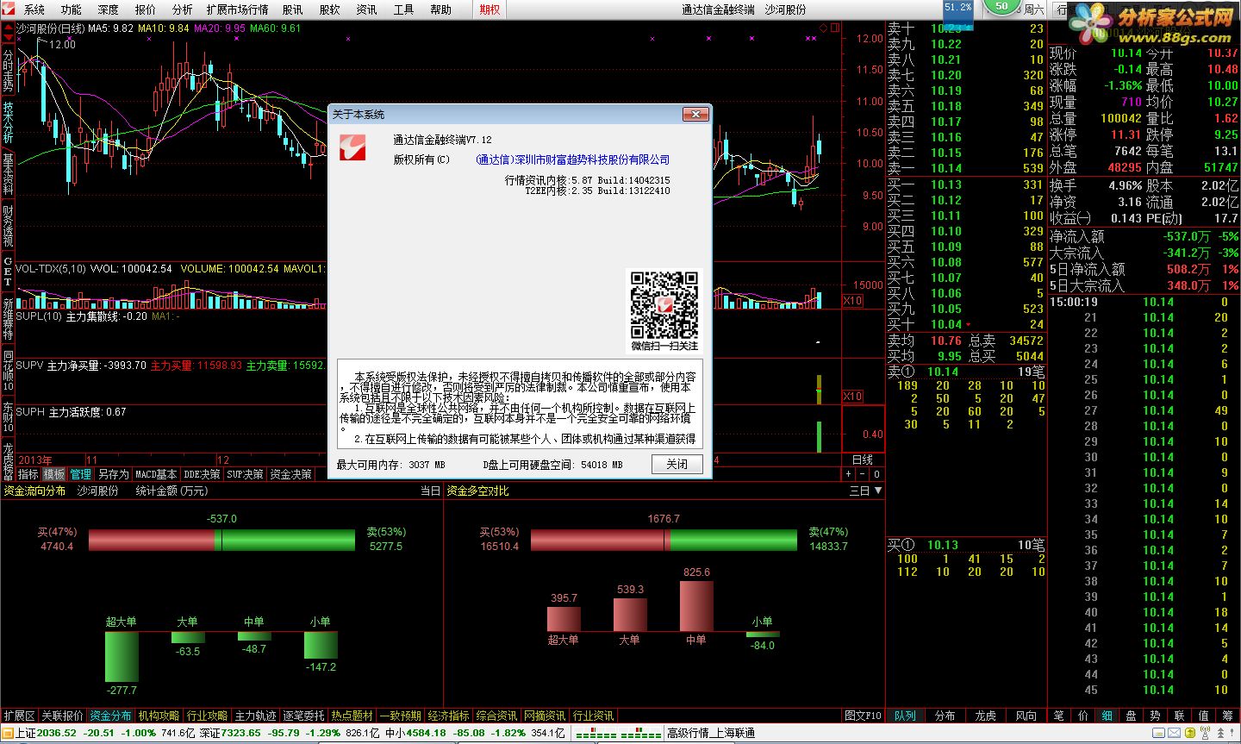Select 势 tab in tick panel

click(1155, 716)
